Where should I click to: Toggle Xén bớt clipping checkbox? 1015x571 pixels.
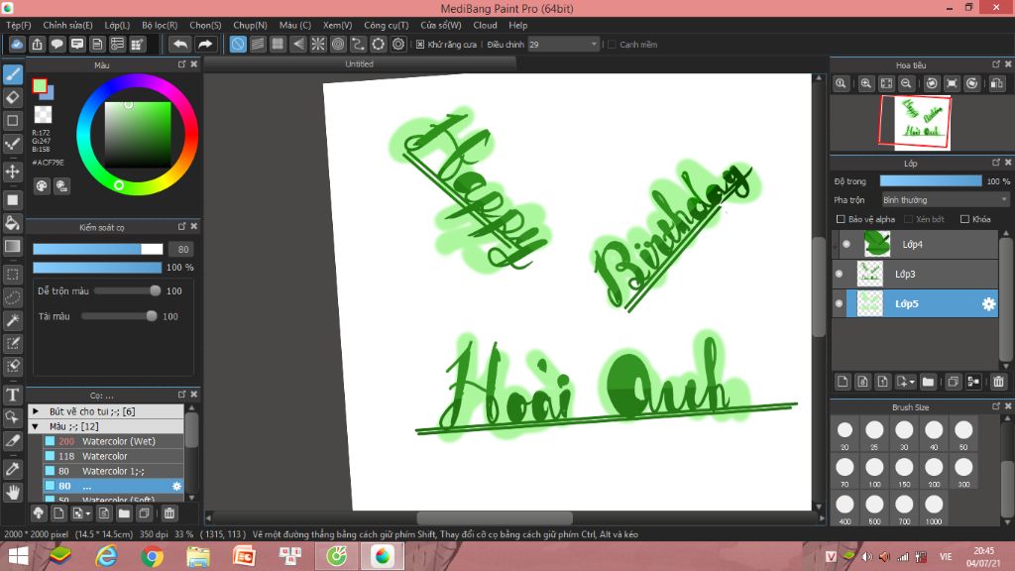[x=908, y=219]
